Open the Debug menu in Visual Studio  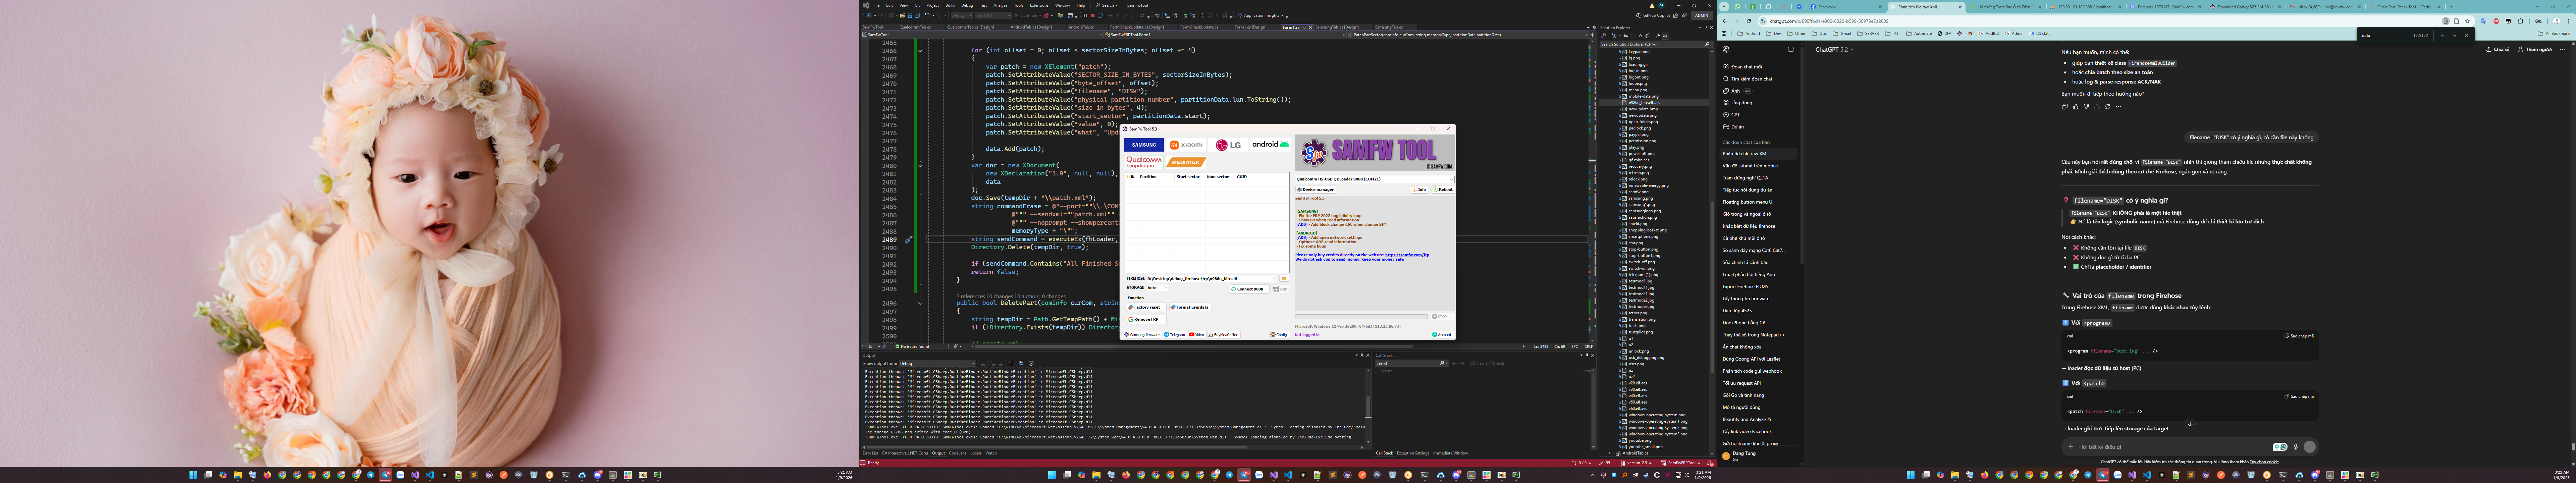point(967,5)
